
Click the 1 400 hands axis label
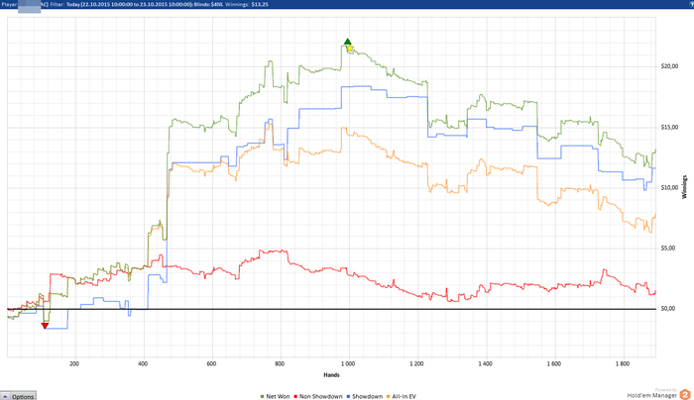tap(485, 363)
